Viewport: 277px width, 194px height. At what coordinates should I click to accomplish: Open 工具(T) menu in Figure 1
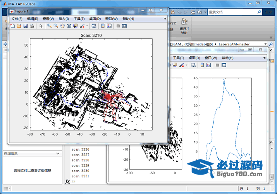79,19
